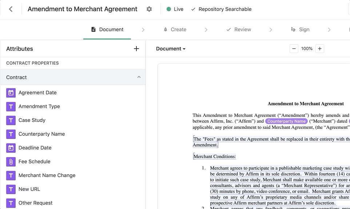350x209 pixels.
Task: Click the 100% zoom level value
Action: click(x=307, y=49)
